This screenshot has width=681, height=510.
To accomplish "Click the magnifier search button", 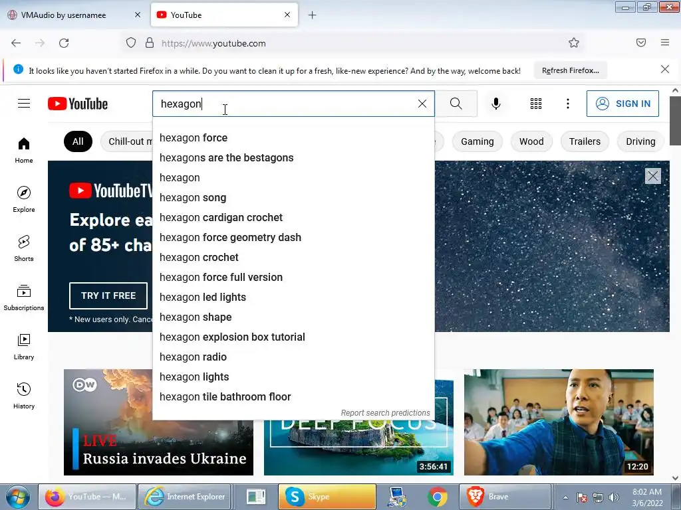I will [456, 104].
